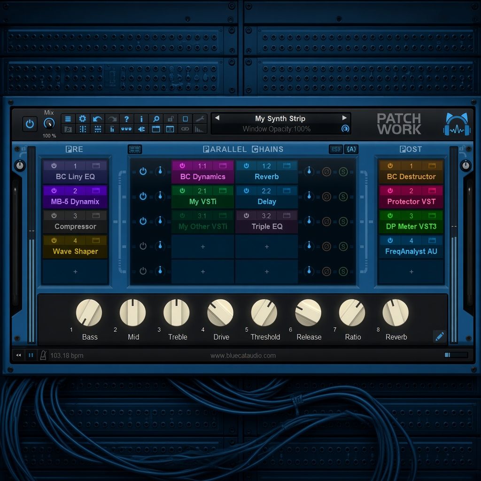The height and width of the screenshot is (481, 481).
Task: Click the 103.18 bpm tempo field
Action: [x=67, y=356]
